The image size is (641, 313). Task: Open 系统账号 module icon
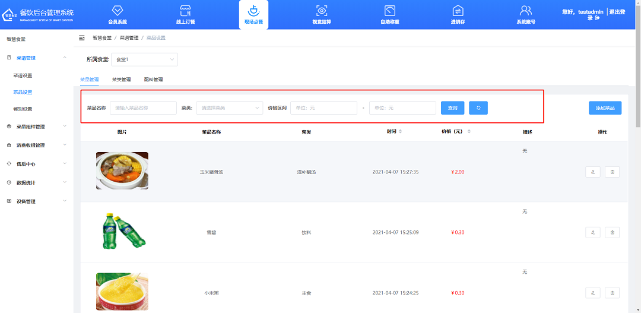click(525, 11)
